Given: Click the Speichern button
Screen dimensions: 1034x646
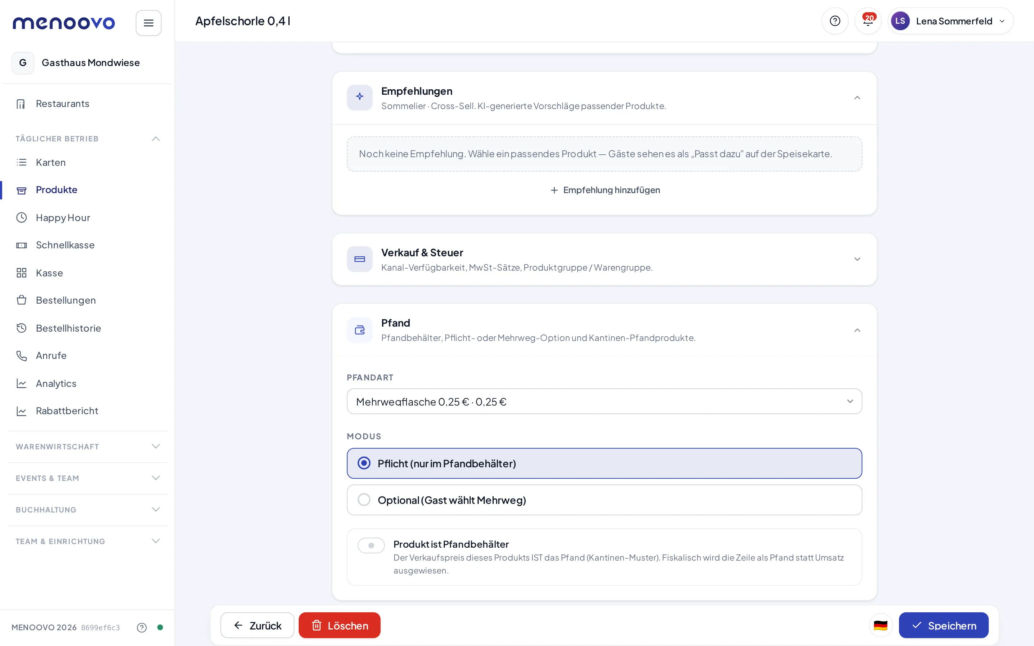Looking at the screenshot, I should click(944, 625).
